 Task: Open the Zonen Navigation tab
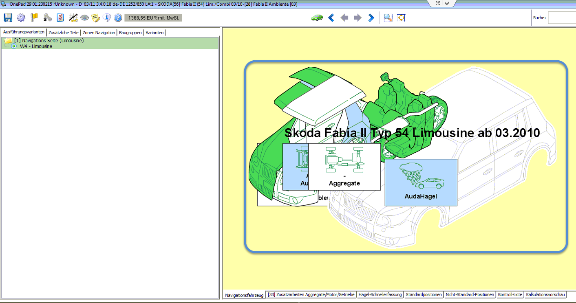tap(99, 33)
